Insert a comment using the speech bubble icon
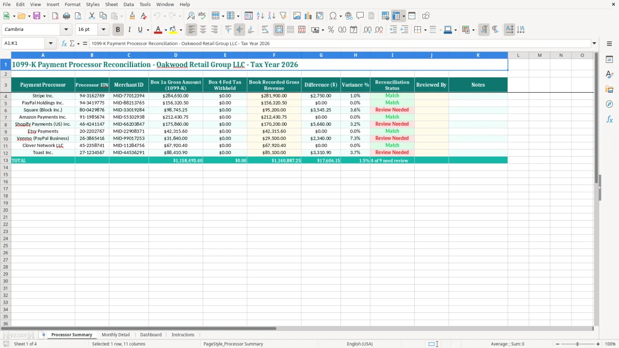Viewport: 619px width, 348px height. pyautogui.click(x=360, y=16)
